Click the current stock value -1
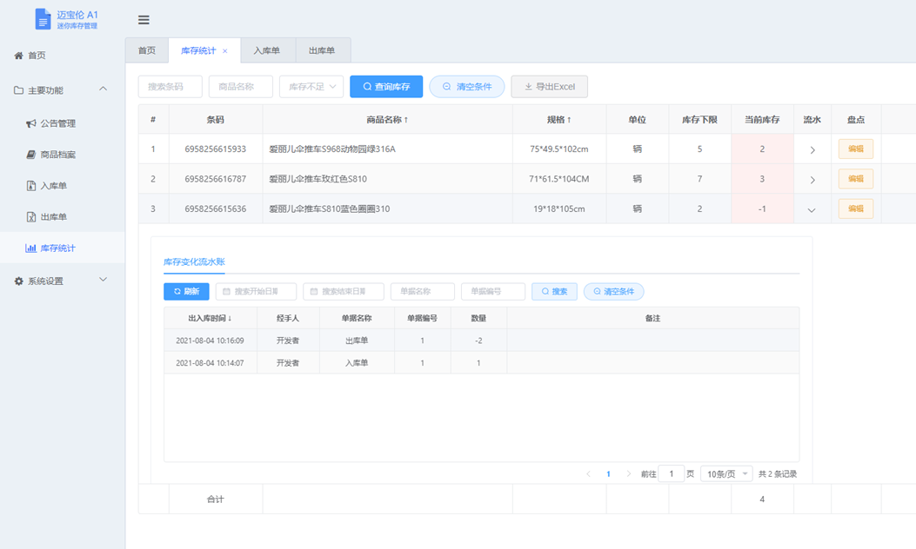The image size is (916, 549). (x=762, y=208)
